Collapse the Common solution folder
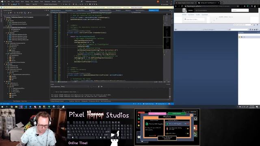 (x=4, y=41)
